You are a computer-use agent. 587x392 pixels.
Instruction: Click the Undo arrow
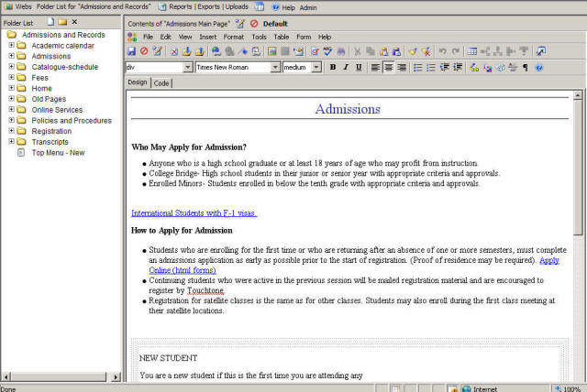442,51
